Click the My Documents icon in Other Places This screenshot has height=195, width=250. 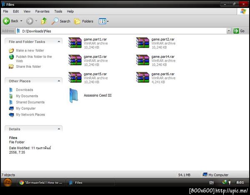pyautogui.click(x=11, y=96)
